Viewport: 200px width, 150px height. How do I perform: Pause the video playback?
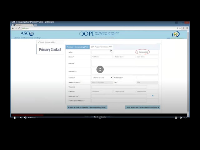tap(15, 117)
